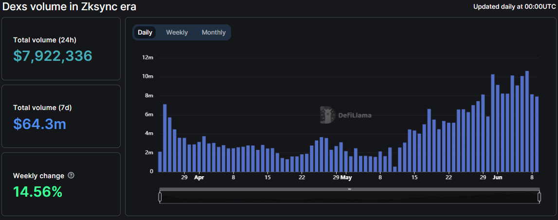Viewport: 558px width, 220px height.
Task: Click the last bar on the chart
Action: [x=537, y=134]
